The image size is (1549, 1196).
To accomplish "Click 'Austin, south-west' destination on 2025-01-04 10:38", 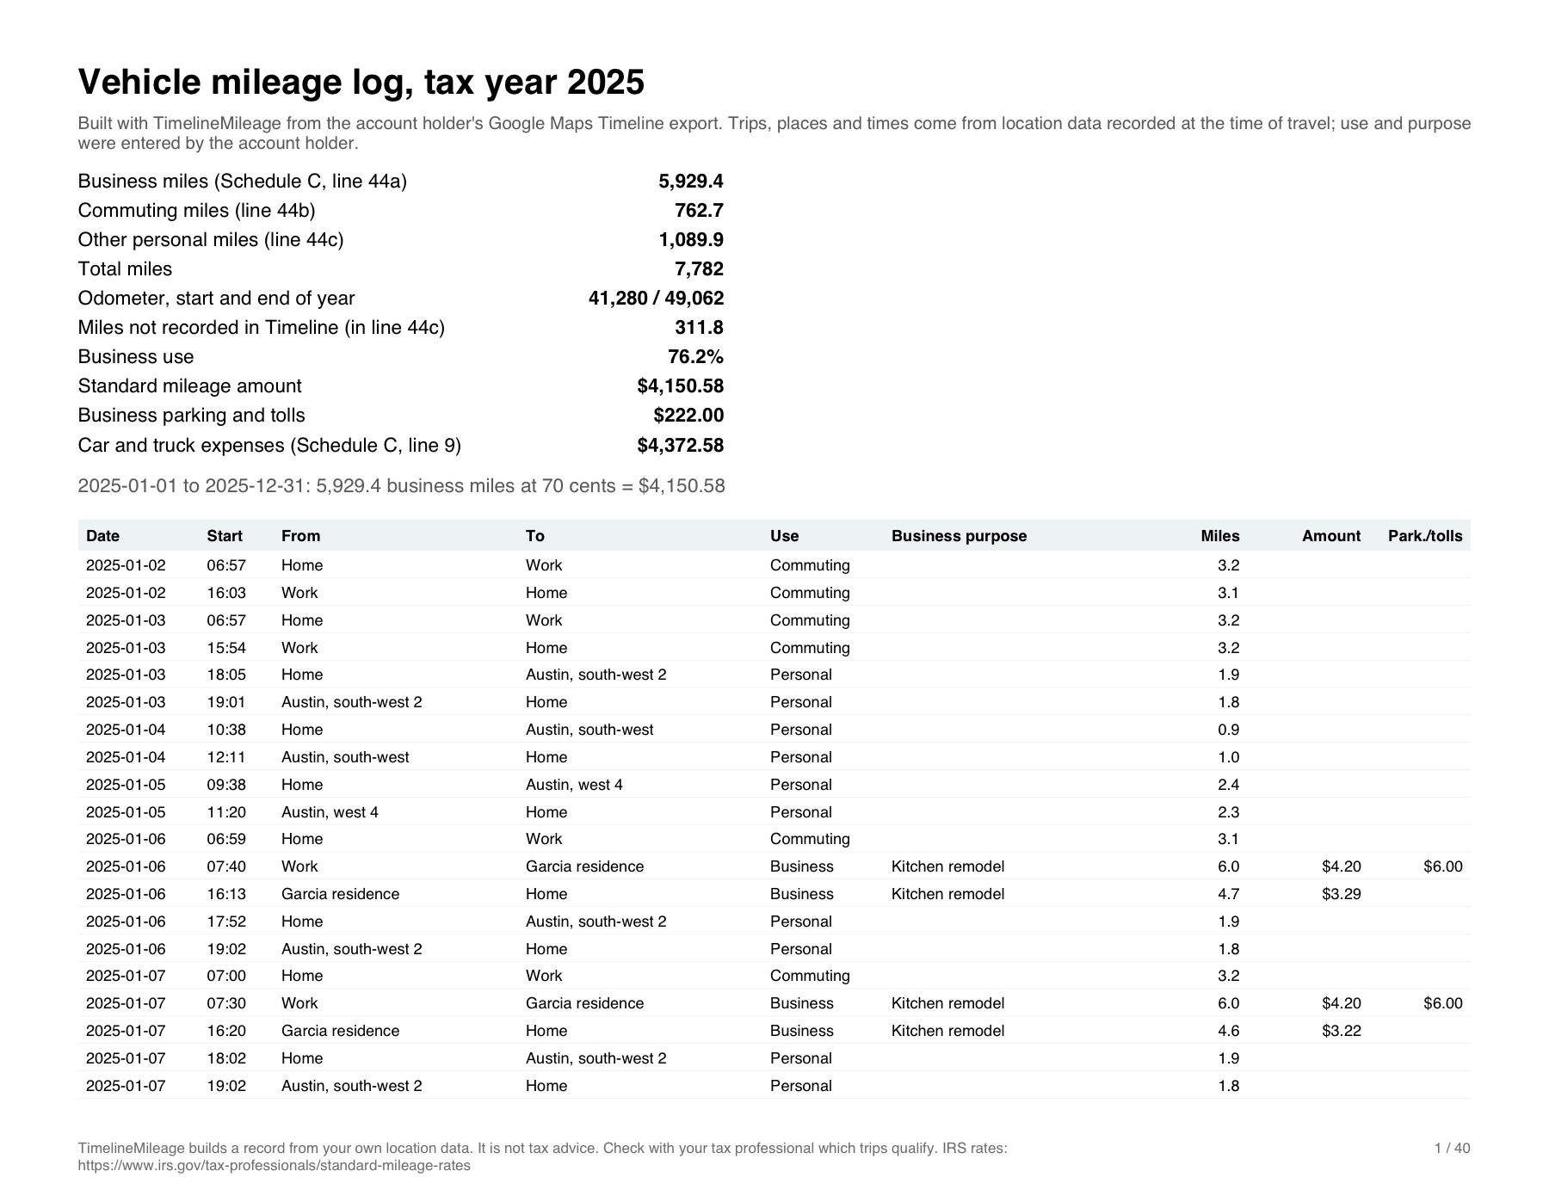I will 589,730.
